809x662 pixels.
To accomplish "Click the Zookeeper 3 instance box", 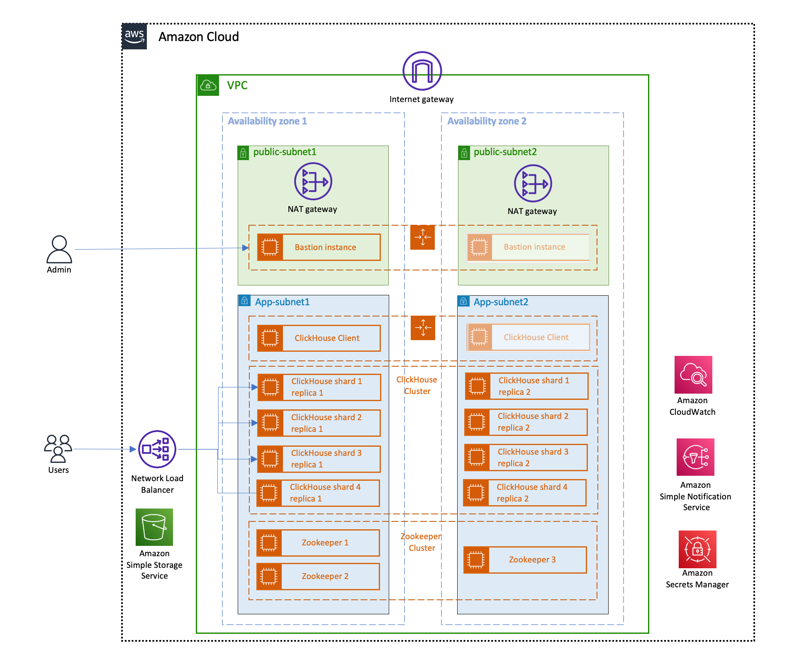I will [x=525, y=560].
